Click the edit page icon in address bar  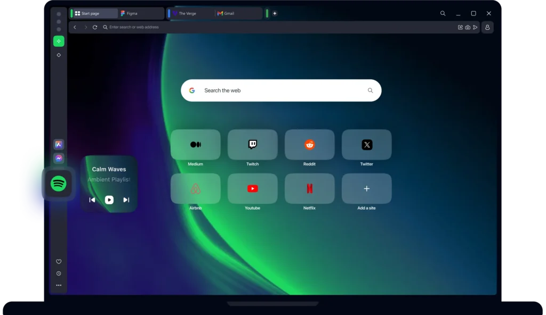tap(460, 27)
